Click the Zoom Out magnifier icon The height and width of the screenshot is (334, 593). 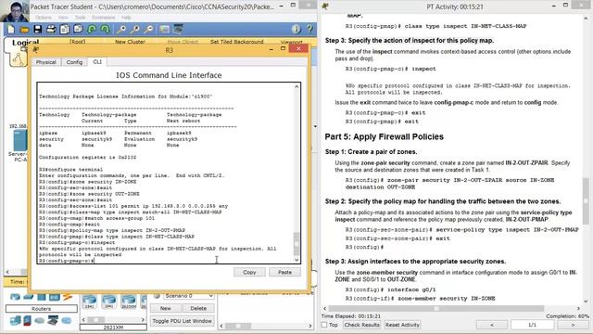pyautogui.click(x=148, y=29)
